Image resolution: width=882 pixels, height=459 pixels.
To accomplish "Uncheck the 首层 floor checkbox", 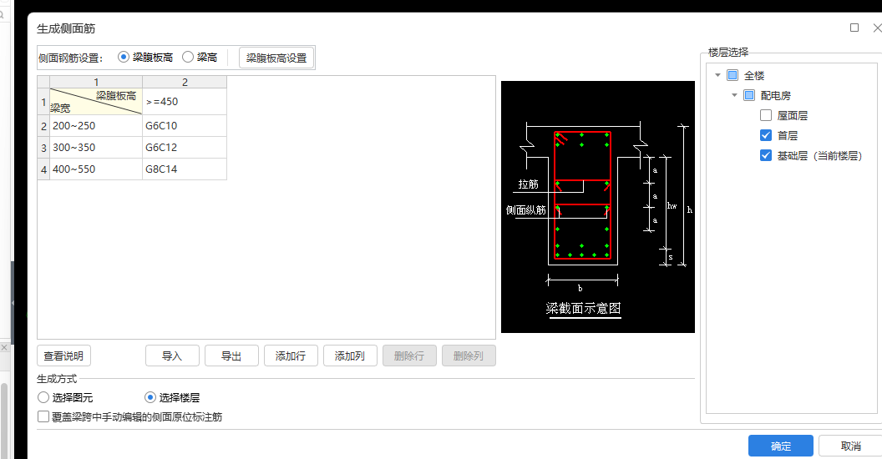I will coord(766,135).
